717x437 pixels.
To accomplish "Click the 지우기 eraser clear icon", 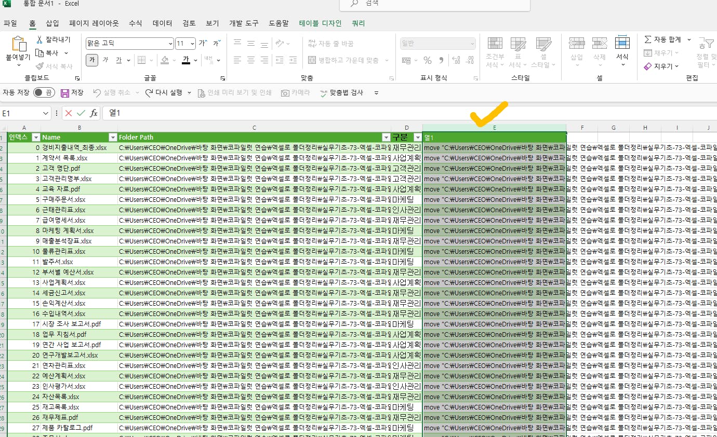I will tap(648, 66).
